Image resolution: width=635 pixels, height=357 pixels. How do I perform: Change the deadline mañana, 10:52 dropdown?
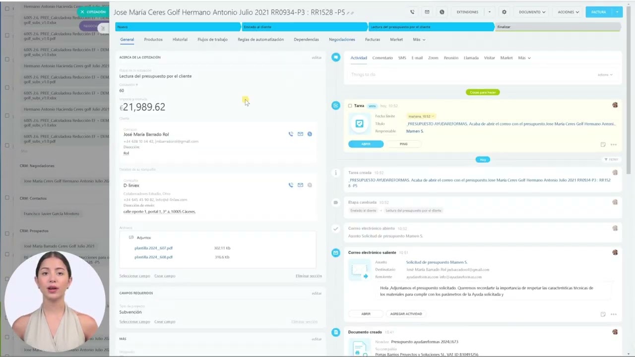tap(421, 116)
